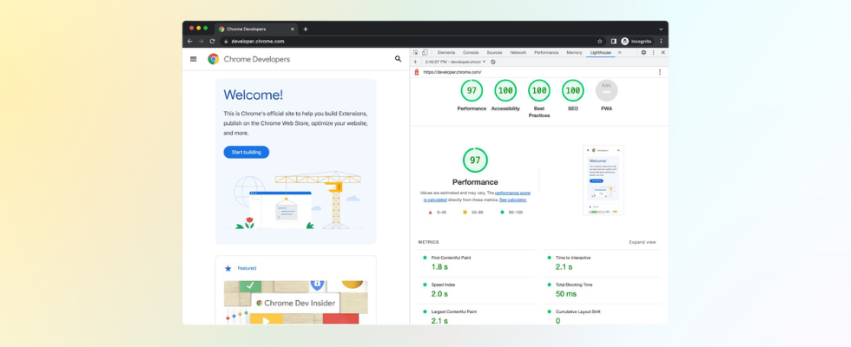Viewport: 851px width, 347px height.
Task: Click the Chrome Dev Insider featured image
Action: coord(296,303)
